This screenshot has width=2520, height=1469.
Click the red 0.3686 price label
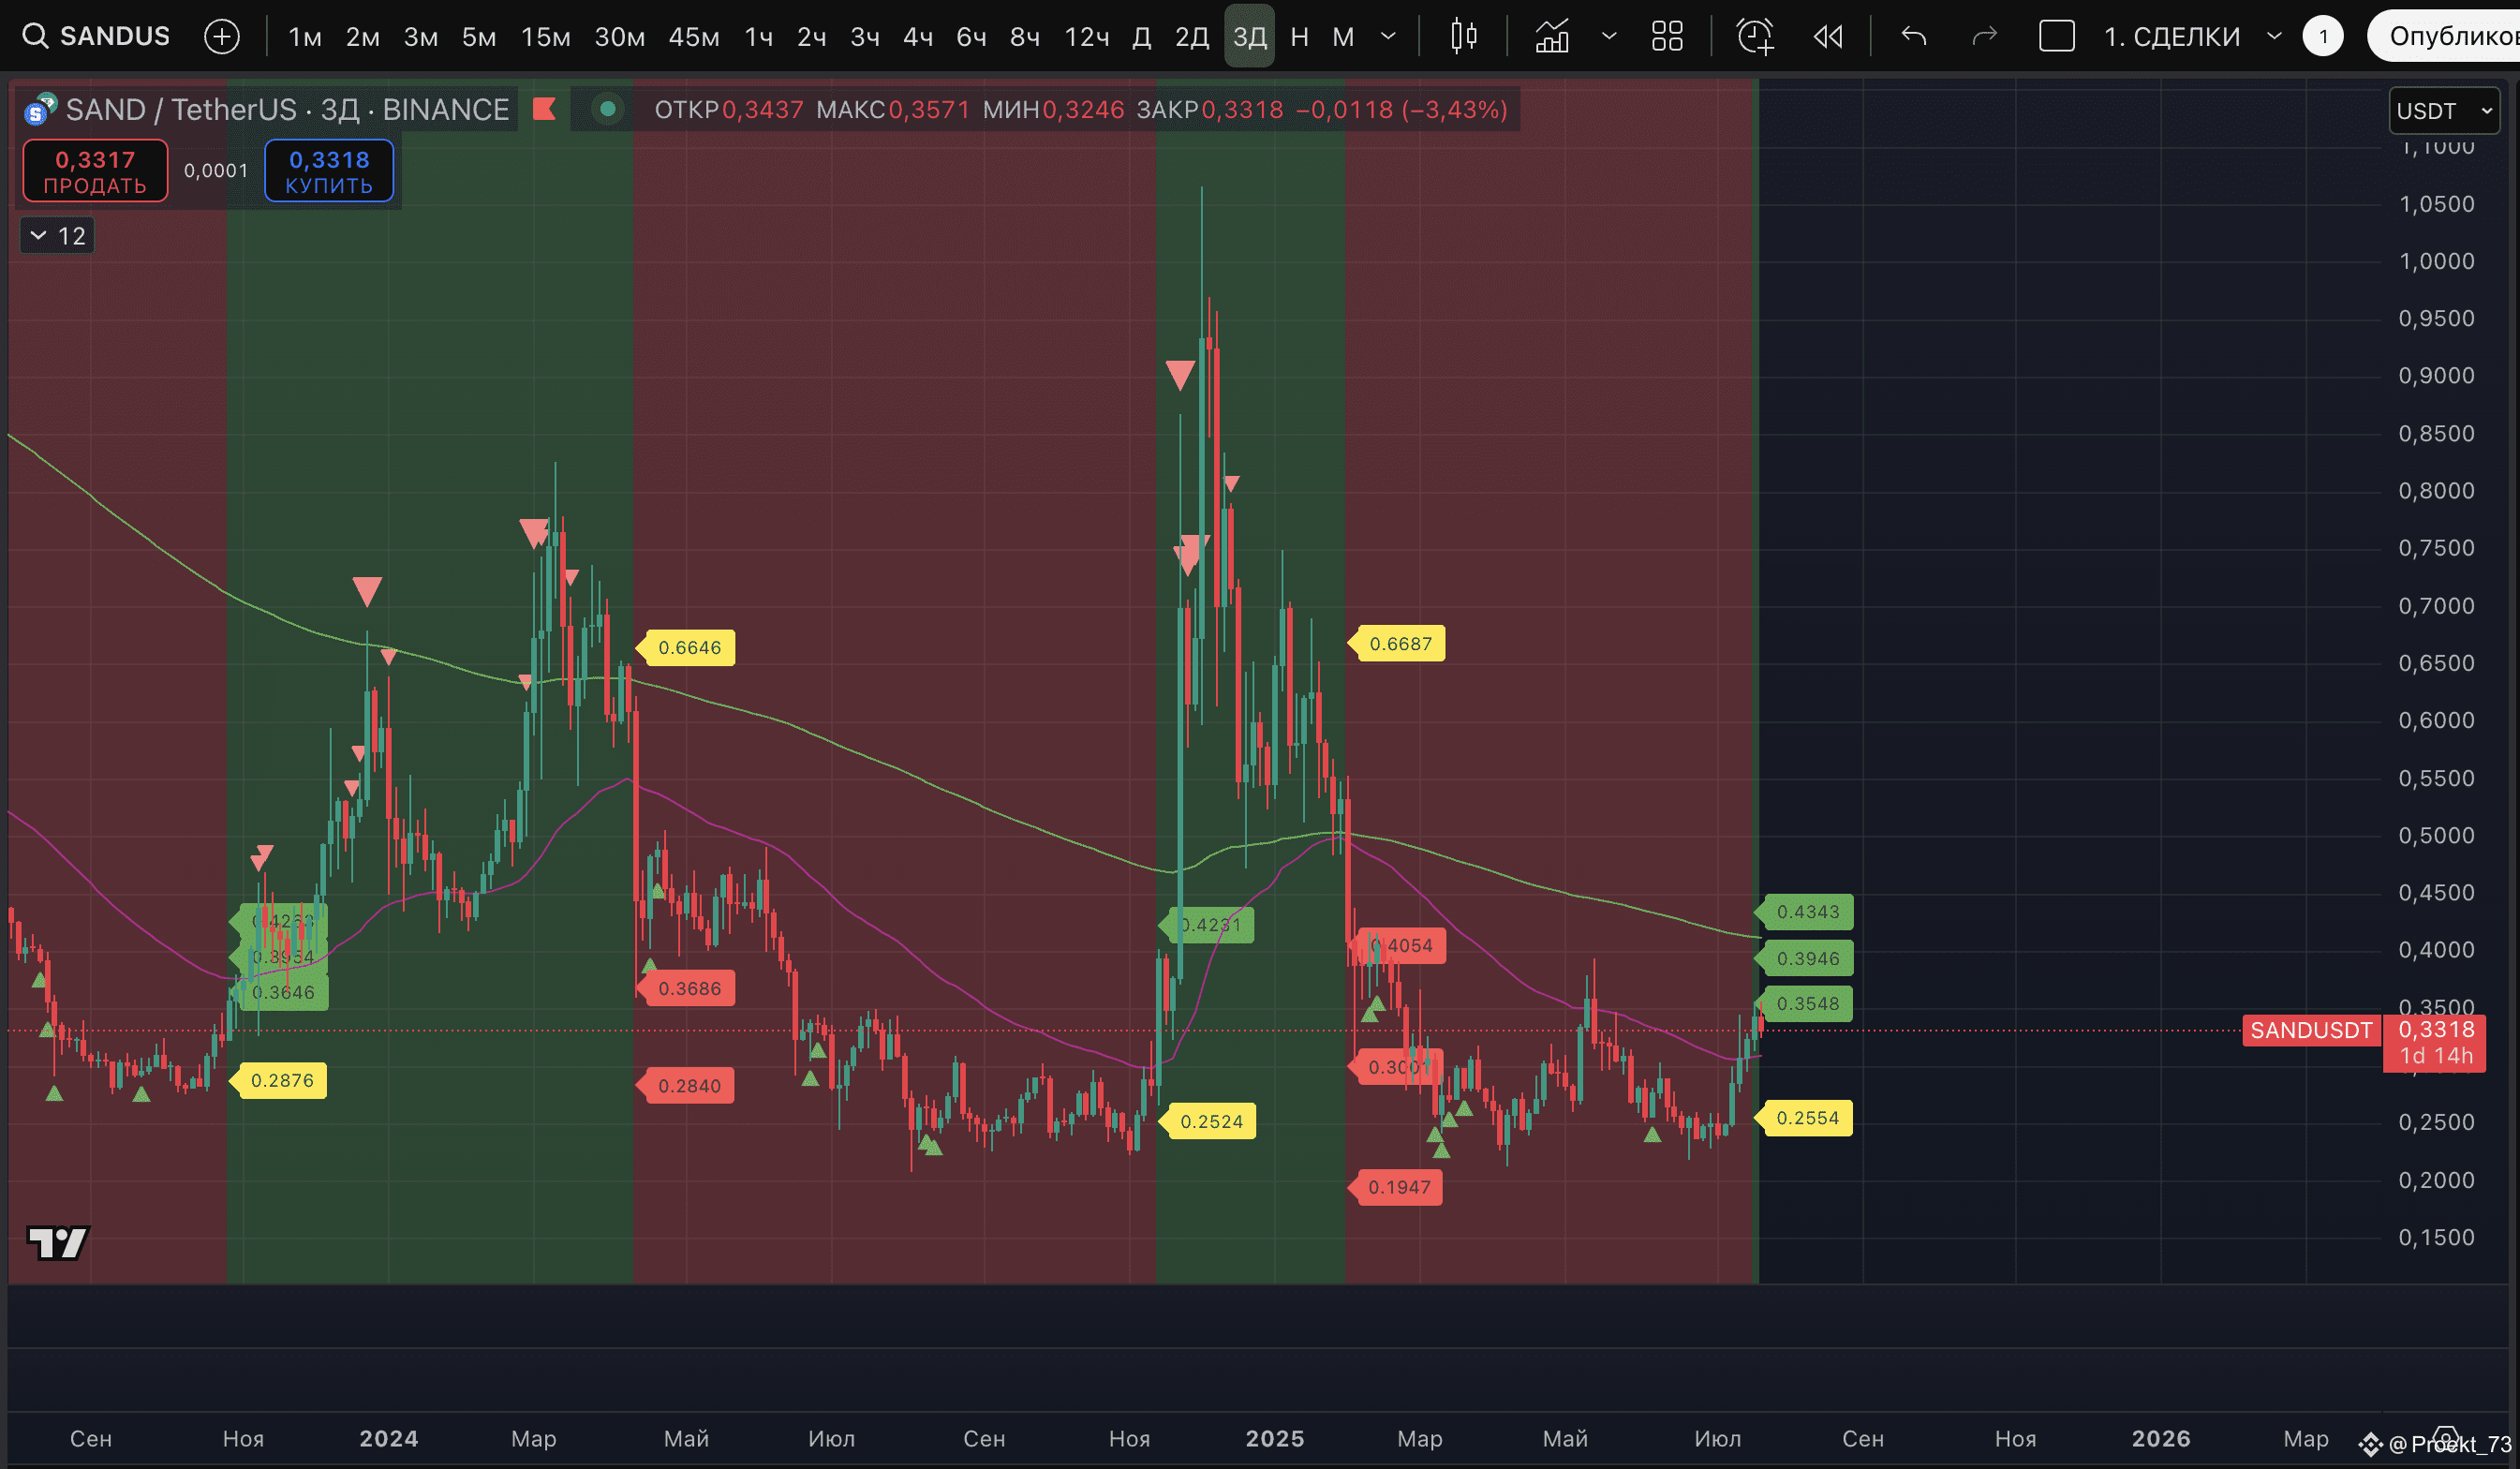pos(688,988)
